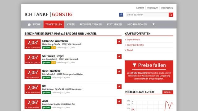Click the 2,03 price box for Globus
The width and height of the screenshot is (198, 111).
click(32, 44)
